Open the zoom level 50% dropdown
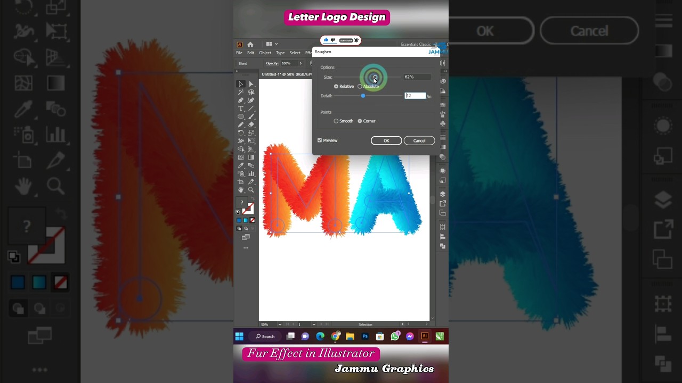 point(280,324)
